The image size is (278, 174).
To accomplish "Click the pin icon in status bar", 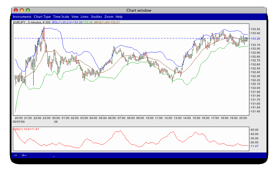I will pos(15,155).
